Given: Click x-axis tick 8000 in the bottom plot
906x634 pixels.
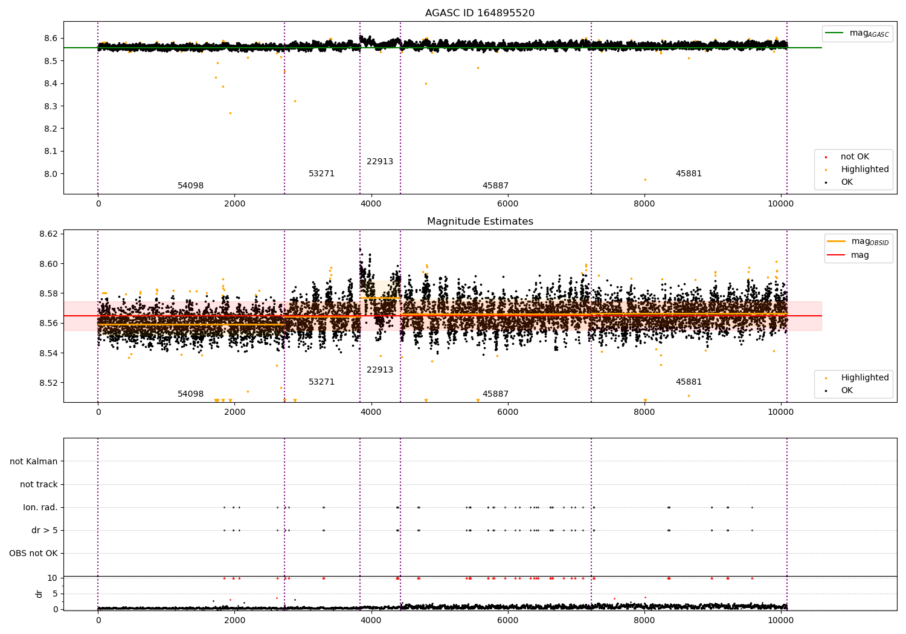Looking at the screenshot, I should point(644,620).
